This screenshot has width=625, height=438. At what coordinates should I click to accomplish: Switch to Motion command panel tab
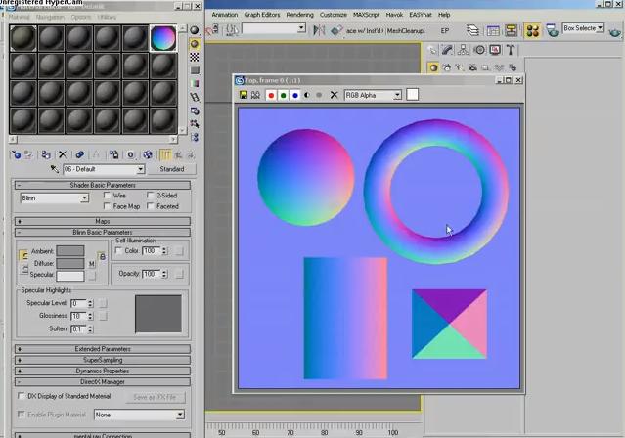479,50
